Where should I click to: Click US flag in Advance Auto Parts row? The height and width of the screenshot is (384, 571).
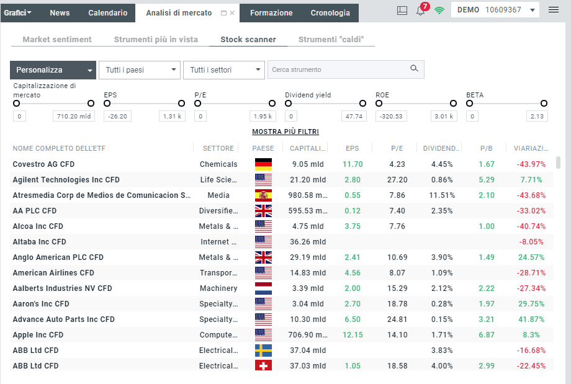click(x=263, y=319)
